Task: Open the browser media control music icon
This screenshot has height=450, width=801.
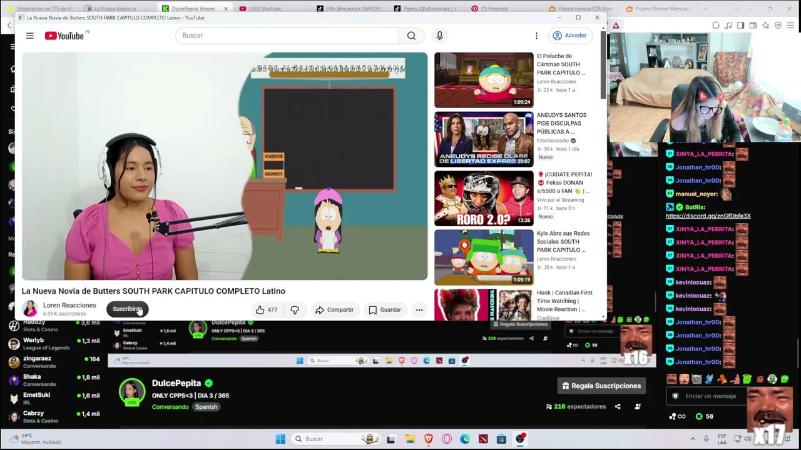Action: (x=728, y=26)
